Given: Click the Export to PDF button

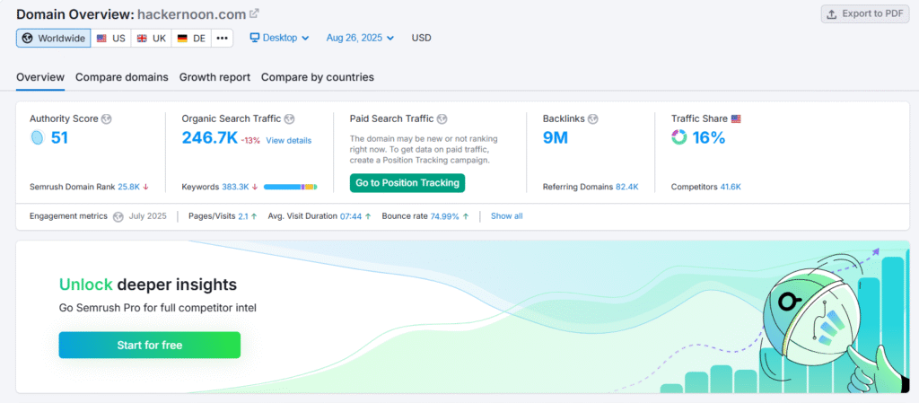Looking at the screenshot, I should tap(865, 14).
